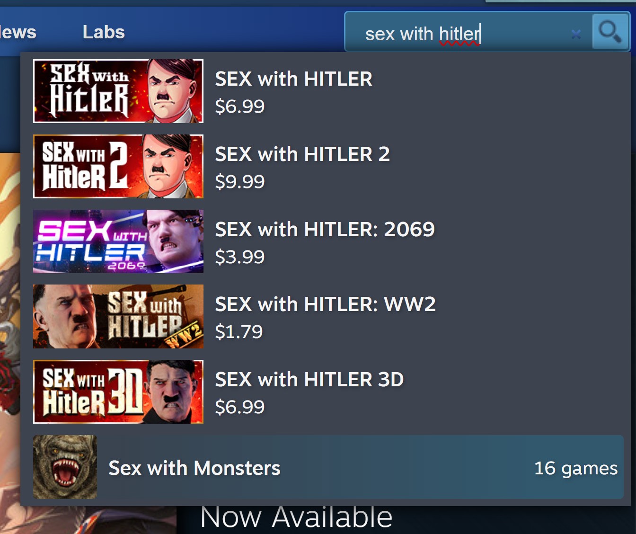
Task: Select the result title ending in 2069
Action: tap(325, 230)
